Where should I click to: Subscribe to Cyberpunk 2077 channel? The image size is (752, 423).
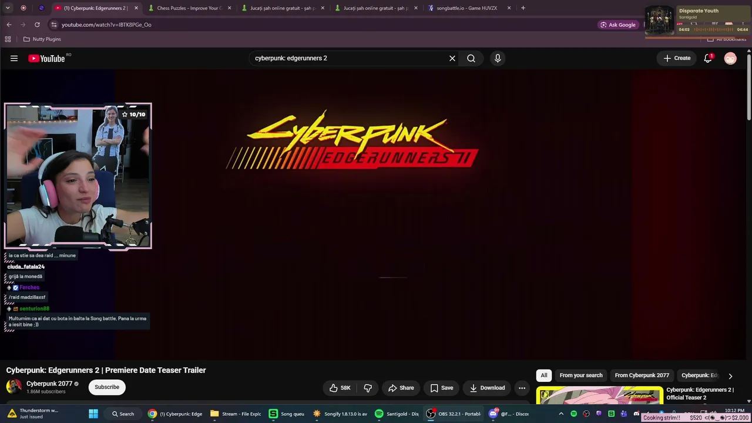(107, 387)
